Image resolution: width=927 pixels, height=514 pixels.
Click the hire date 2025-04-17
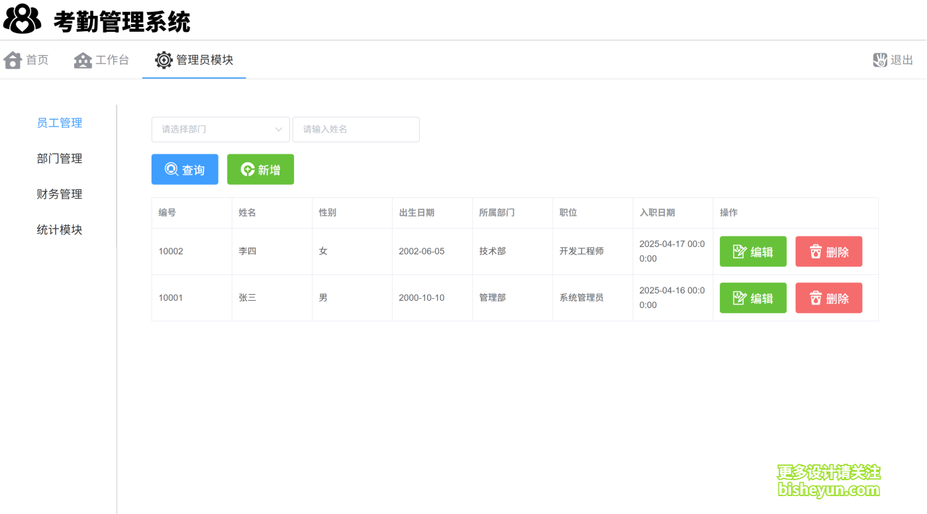pos(672,251)
